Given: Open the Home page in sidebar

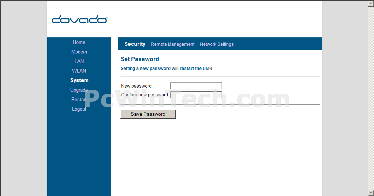Looking at the screenshot, I should point(79,42).
